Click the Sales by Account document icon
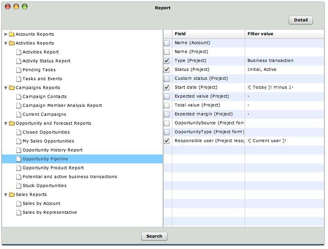This screenshot has width=328, height=249. point(19,203)
